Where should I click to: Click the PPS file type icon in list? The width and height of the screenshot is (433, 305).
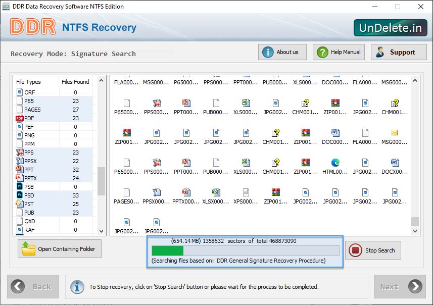(20, 152)
